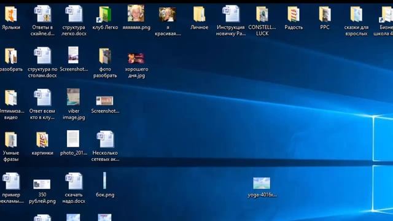
Task: Select хорошего дня.jpg image
Action: tap(136, 58)
